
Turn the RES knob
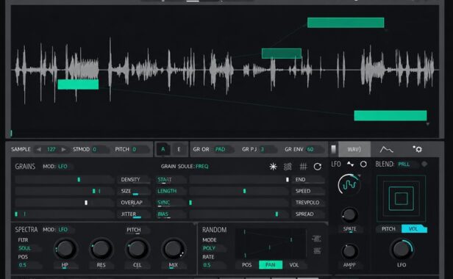point(101,249)
